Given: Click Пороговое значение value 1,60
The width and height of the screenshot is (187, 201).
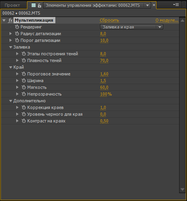Looking at the screenshot, I should [x=104, y=74].
